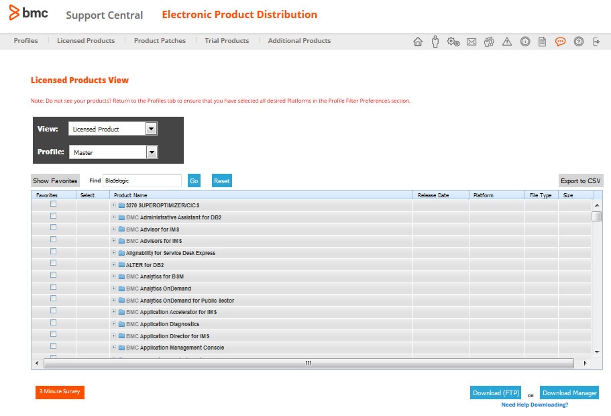Check favorite box for 3270 SUPEROPTIMIZER/CICS
611x416 pixels.
[54, 204]
